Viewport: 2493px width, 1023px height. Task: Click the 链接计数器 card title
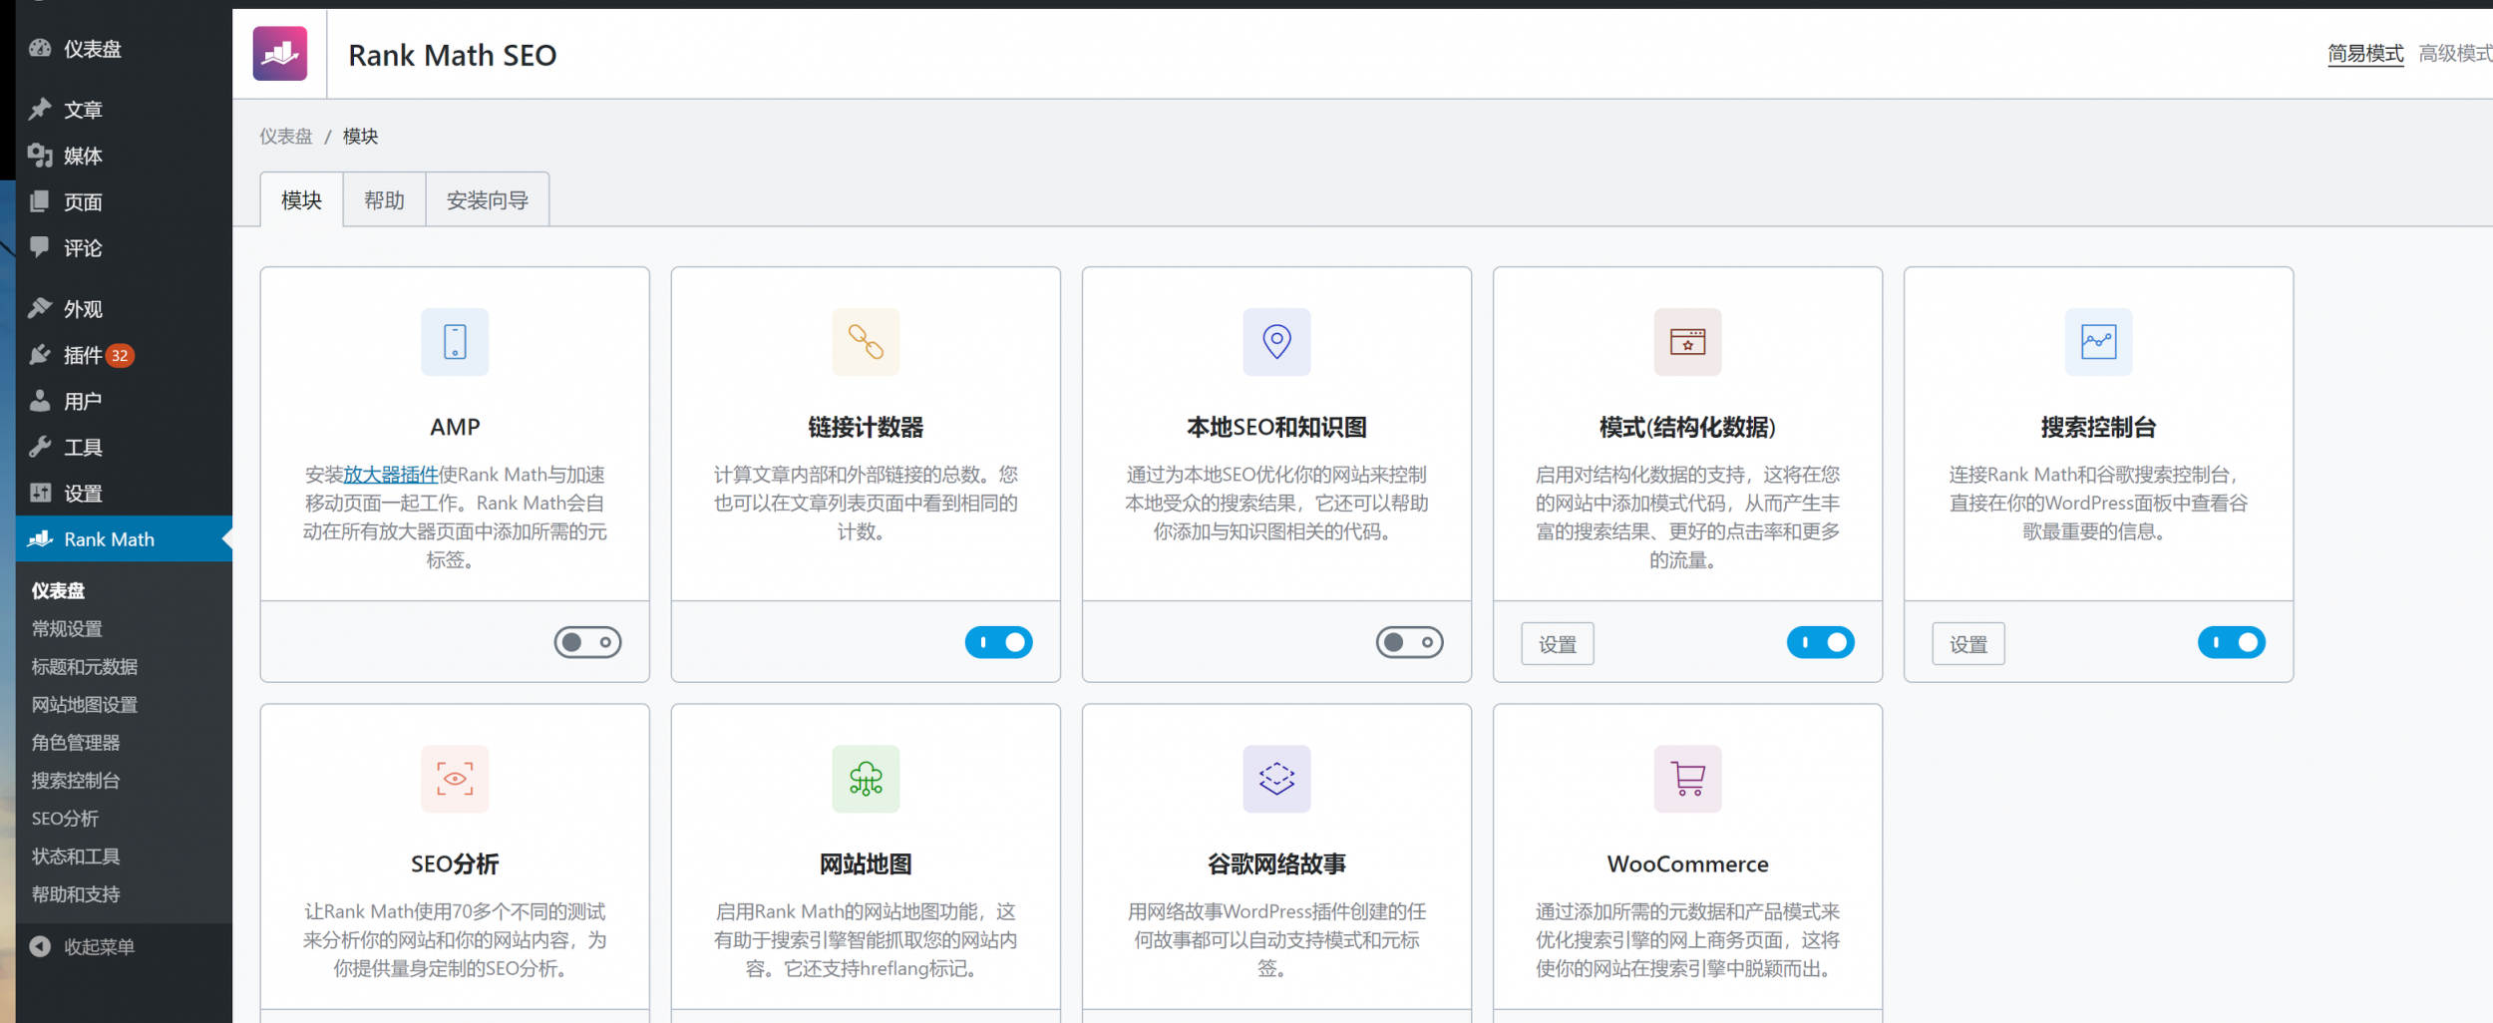click(866, 427)
